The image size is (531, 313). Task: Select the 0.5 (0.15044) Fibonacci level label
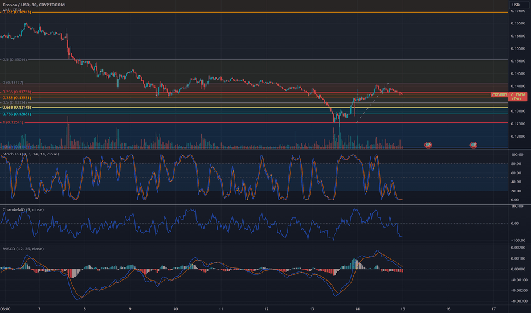point(15,60)
